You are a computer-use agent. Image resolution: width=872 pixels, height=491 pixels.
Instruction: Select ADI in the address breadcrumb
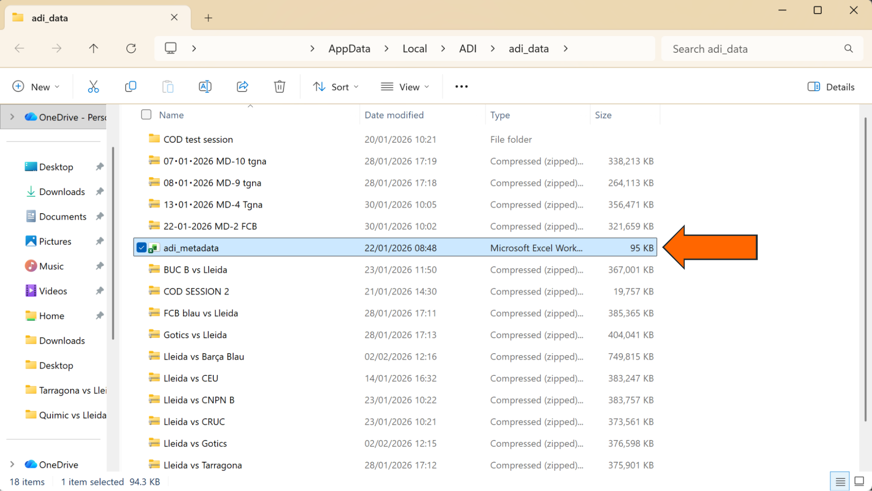pos(468,48)
